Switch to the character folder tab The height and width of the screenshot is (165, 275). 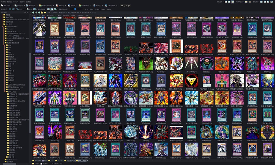pos(59,161)
